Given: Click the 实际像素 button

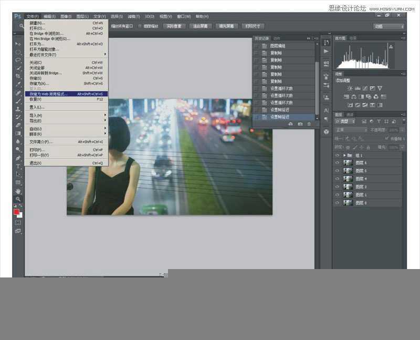Looking at the screenshot, I should click(x=174, y=26).
